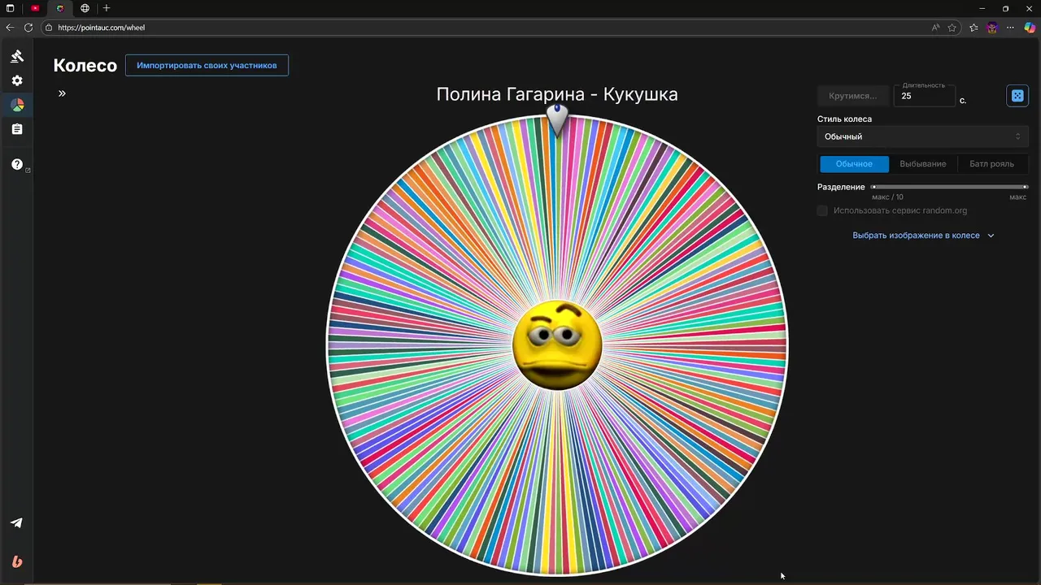
Task: Expand Выбрать изображение в колесе
Action: (x=923, y=236)
